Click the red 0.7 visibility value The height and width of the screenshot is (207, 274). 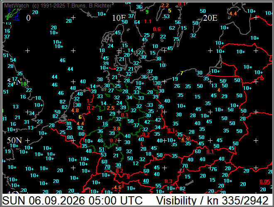coord(113,140)
